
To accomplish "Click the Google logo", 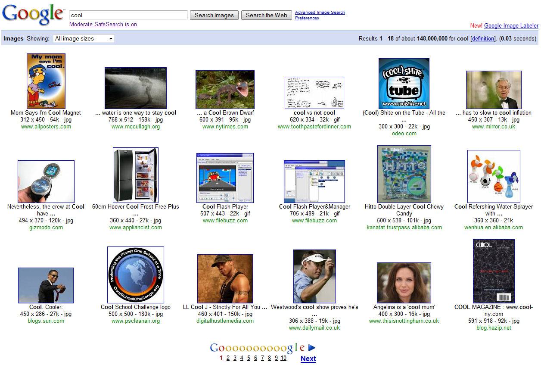I will pyautogui.click(x=34, y=15).
